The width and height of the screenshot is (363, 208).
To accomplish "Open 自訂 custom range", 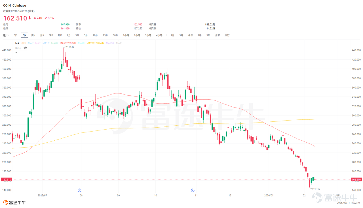I will 227,35.
